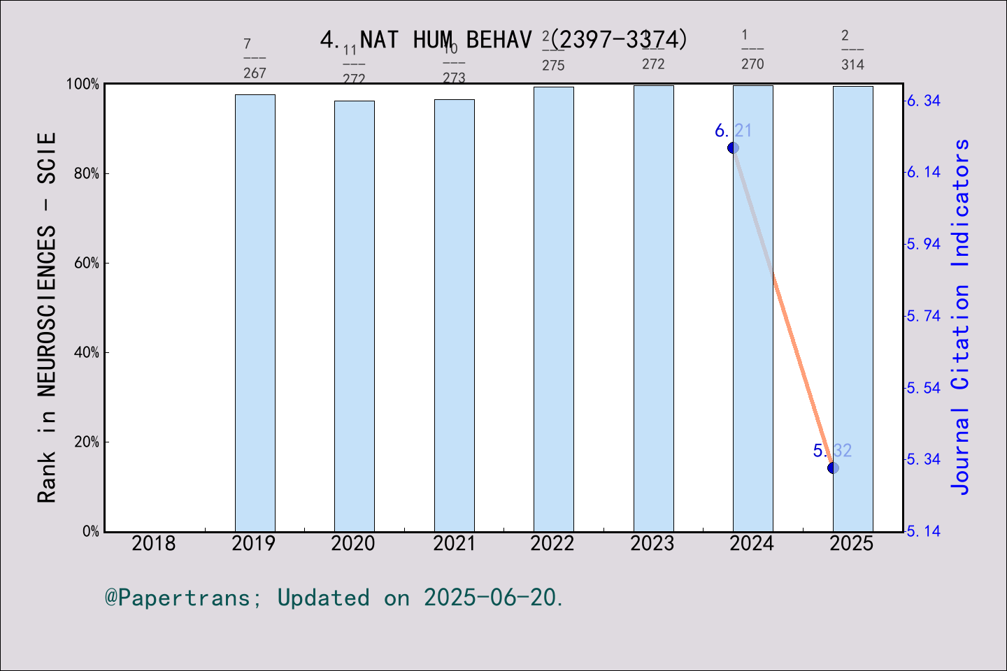The width and height of the screenshot is (1007, 671).
Task: Click the 2/275 rank label above 2022
Action: [553, 51]
